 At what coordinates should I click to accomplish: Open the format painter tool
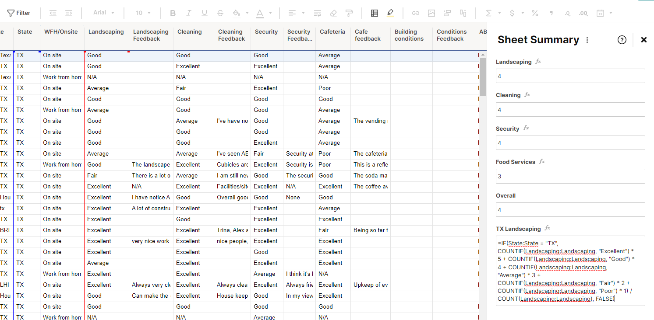(x=349, y=13)
